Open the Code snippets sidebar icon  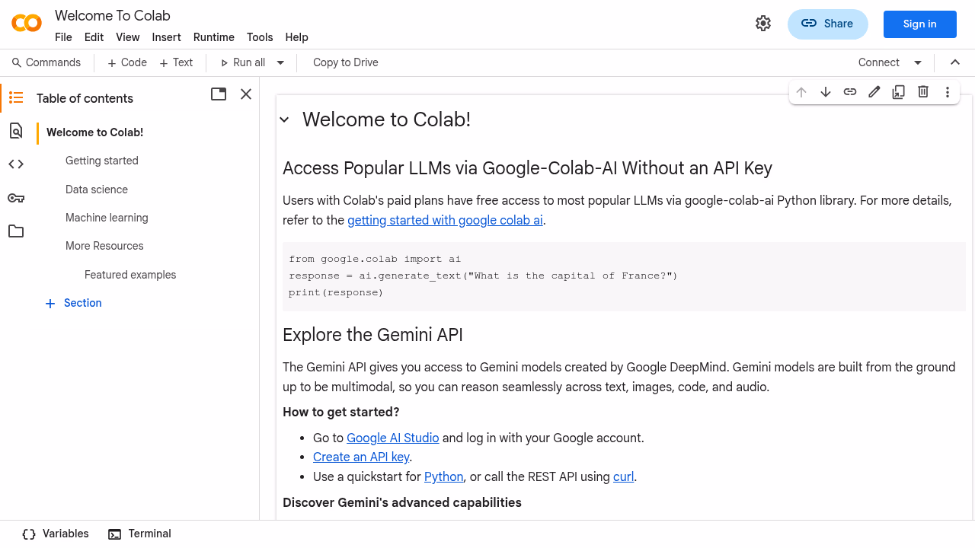[x=16, y=164]
